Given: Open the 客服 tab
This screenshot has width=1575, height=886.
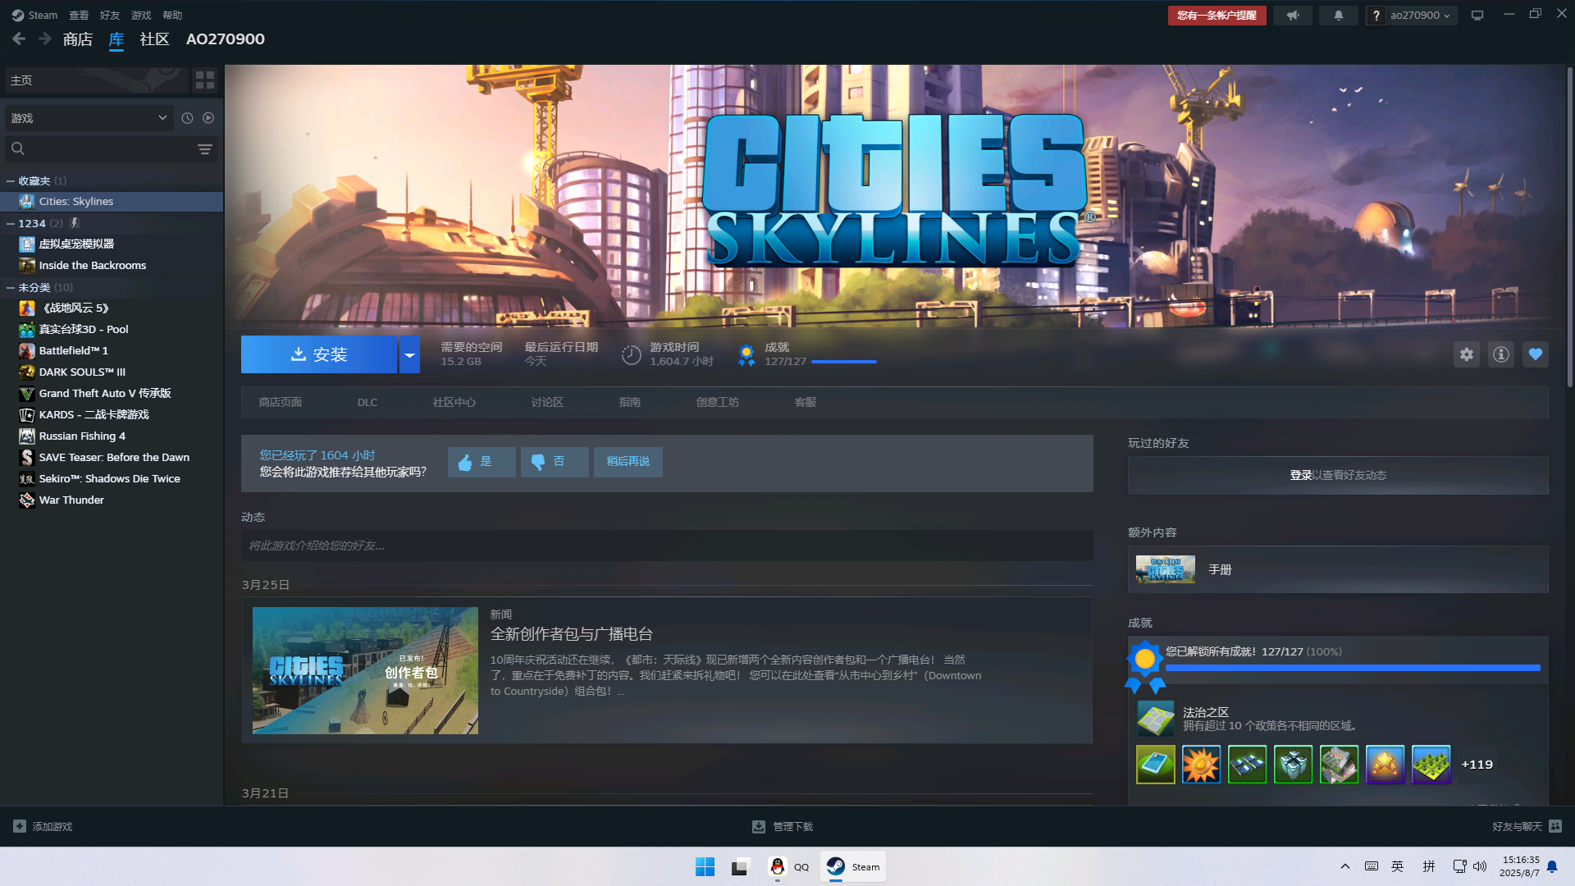Looking at the screenshot, I should click(x=806, y=403).
